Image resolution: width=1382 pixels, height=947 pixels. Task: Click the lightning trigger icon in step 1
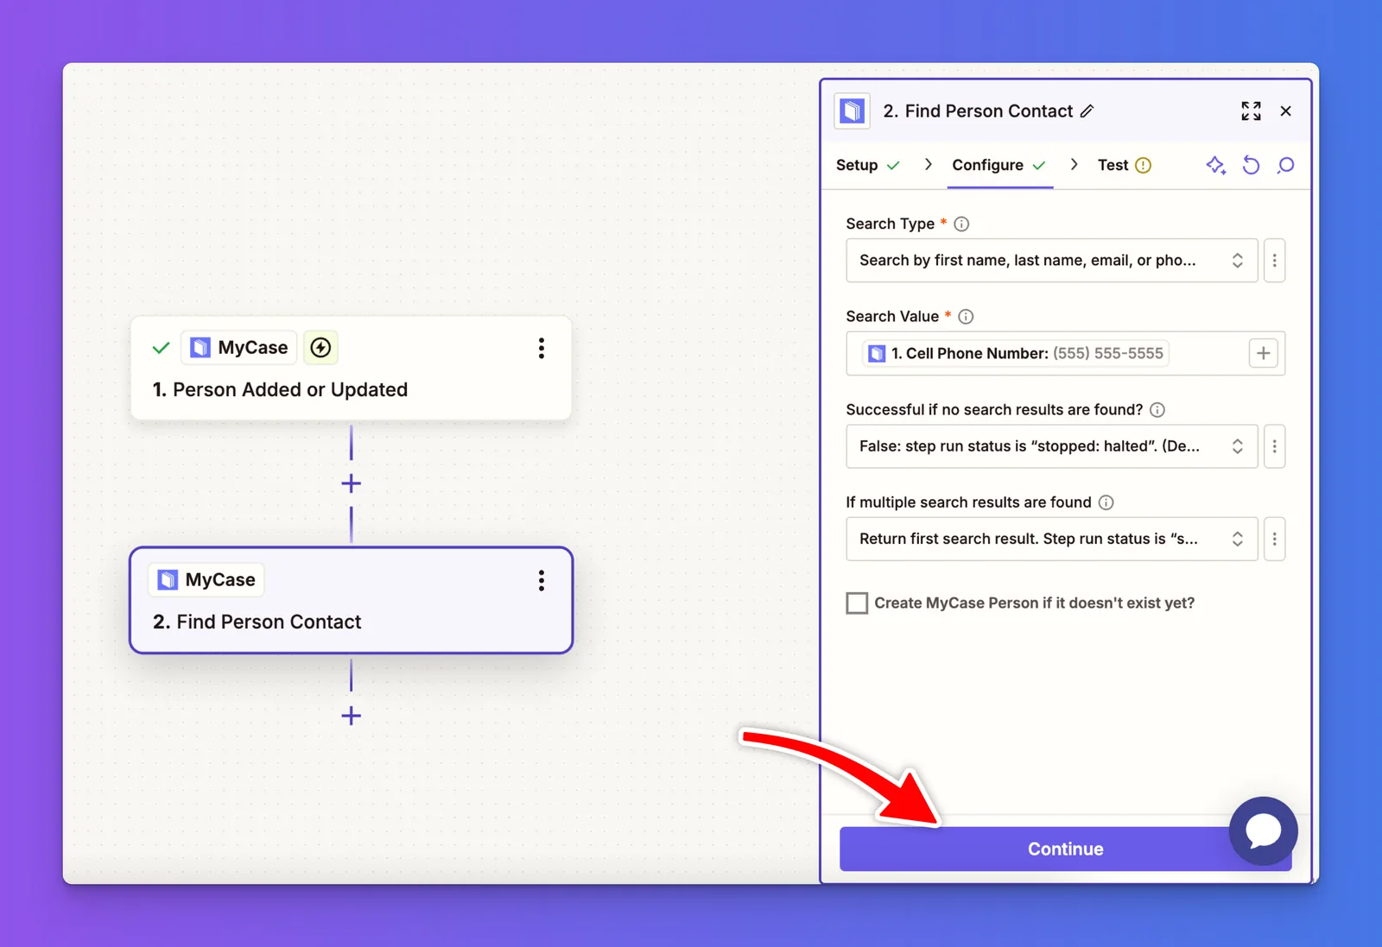pyautogui.click(x=320, y=347)
